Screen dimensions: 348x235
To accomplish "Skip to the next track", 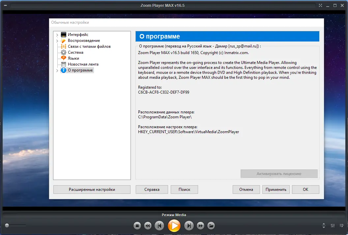I will [x=189, y=225].
